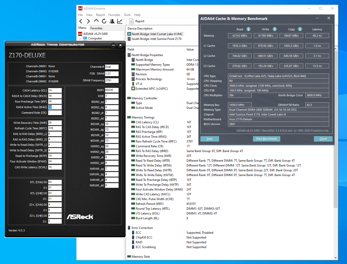Click the Error Correction group icon
347x264 pixels.
point(129,228)
